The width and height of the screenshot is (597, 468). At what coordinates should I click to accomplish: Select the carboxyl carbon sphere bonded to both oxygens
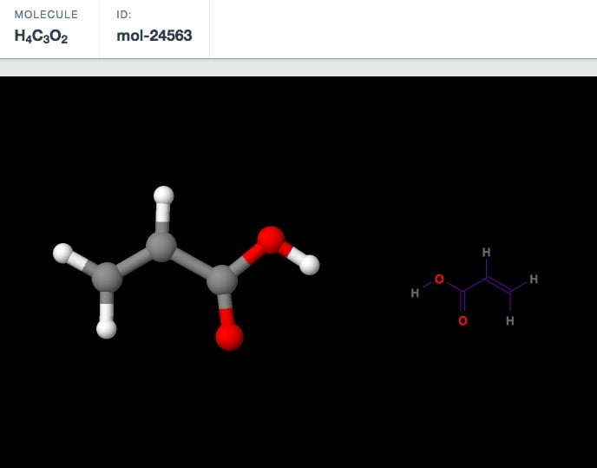(221, 280)
